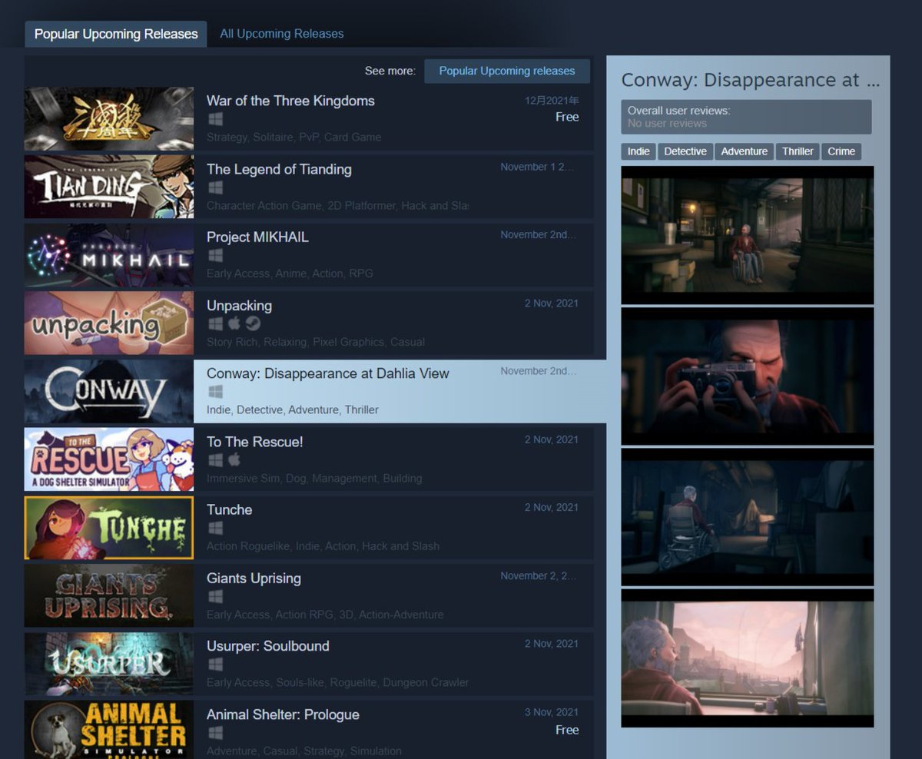Click the Conway logo capsule image
The image size is (922, 759).
(109, 392)
